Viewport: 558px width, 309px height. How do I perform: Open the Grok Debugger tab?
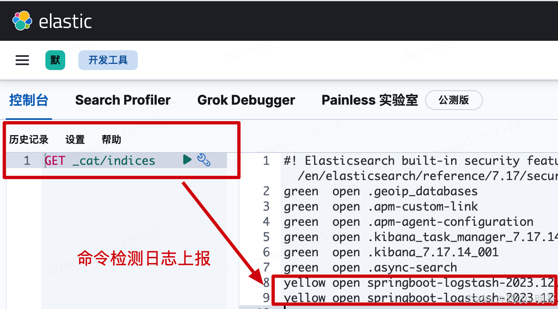point(246,100)
